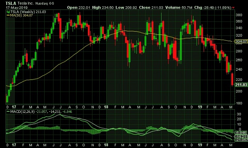
Task: Click the TSLA (Weekly) 211.03 legend entry
Action: pyautogui.click(x=28, y=12)
